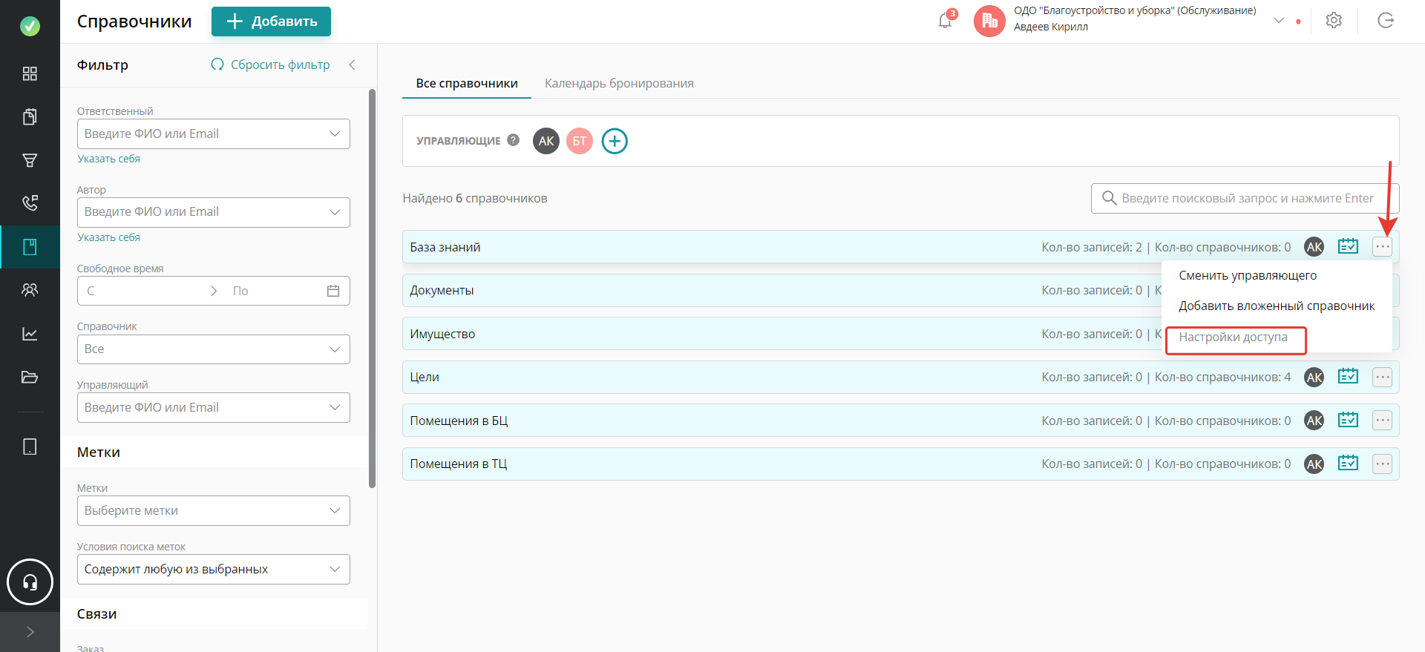
Task: Open three-dots menu for Помещения в БЦ
Action: pos(1382,421)
